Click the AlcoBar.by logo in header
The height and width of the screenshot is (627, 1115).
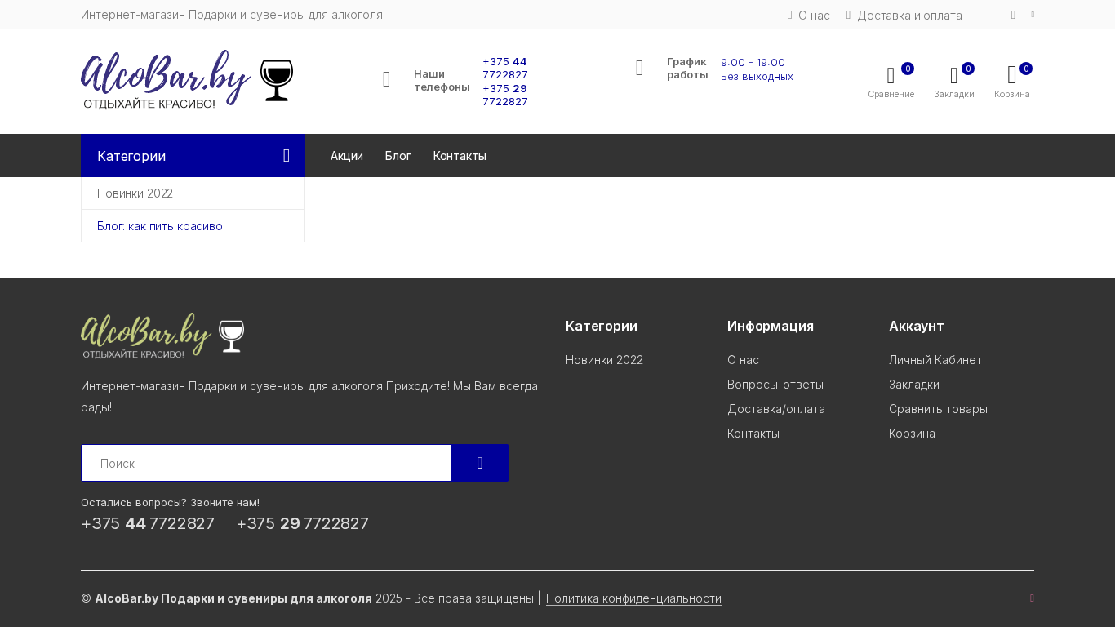[186, 79]
